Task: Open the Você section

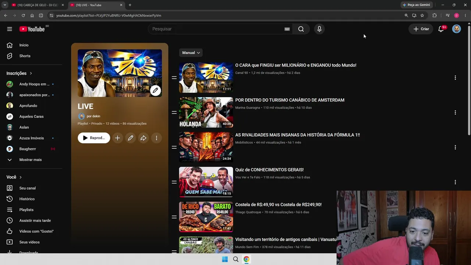Action: [14, 177]
